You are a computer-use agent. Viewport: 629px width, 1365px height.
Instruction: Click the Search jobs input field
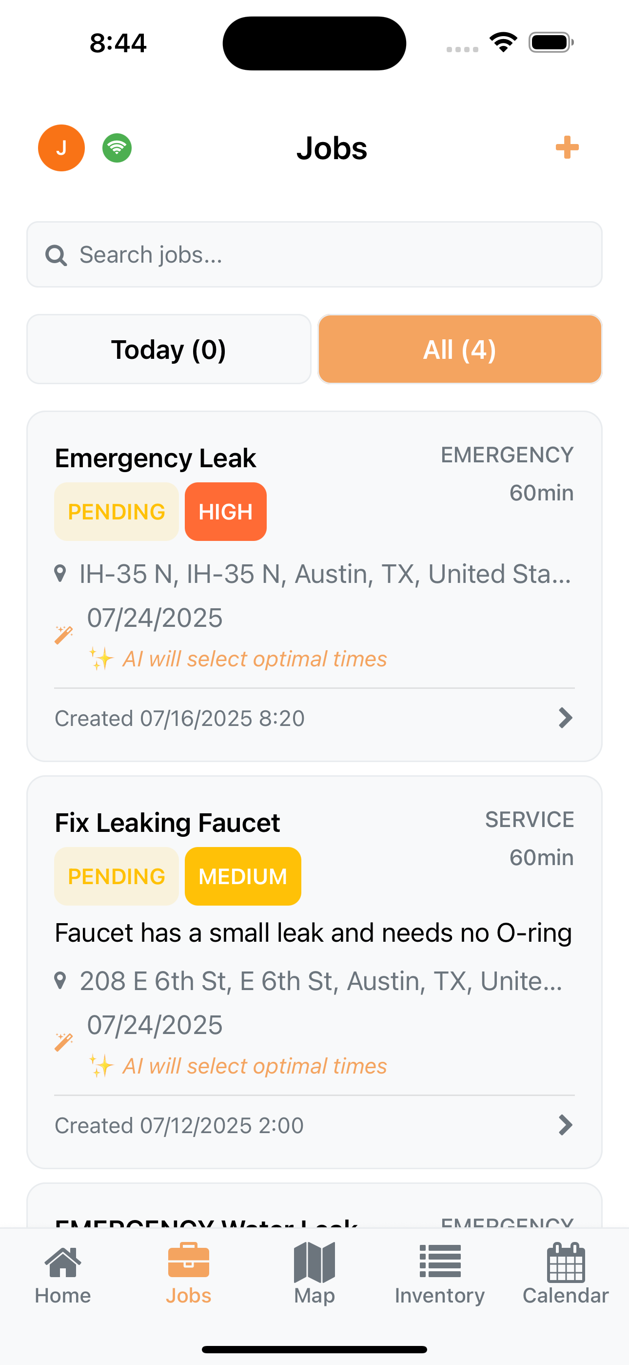tap(328, 255)
